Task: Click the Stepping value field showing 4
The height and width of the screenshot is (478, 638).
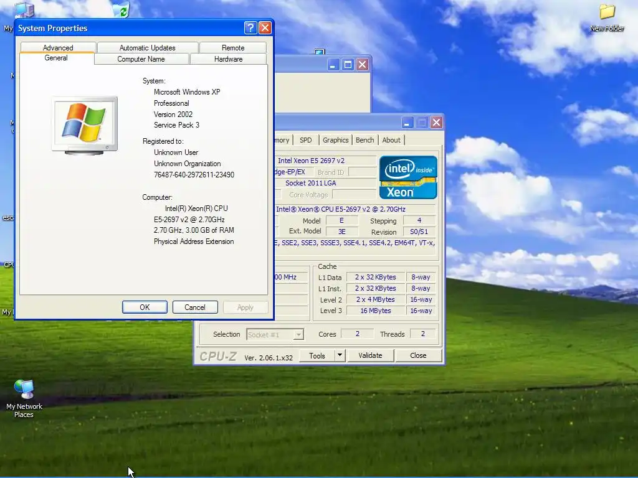Action: (x=419, y=220)
